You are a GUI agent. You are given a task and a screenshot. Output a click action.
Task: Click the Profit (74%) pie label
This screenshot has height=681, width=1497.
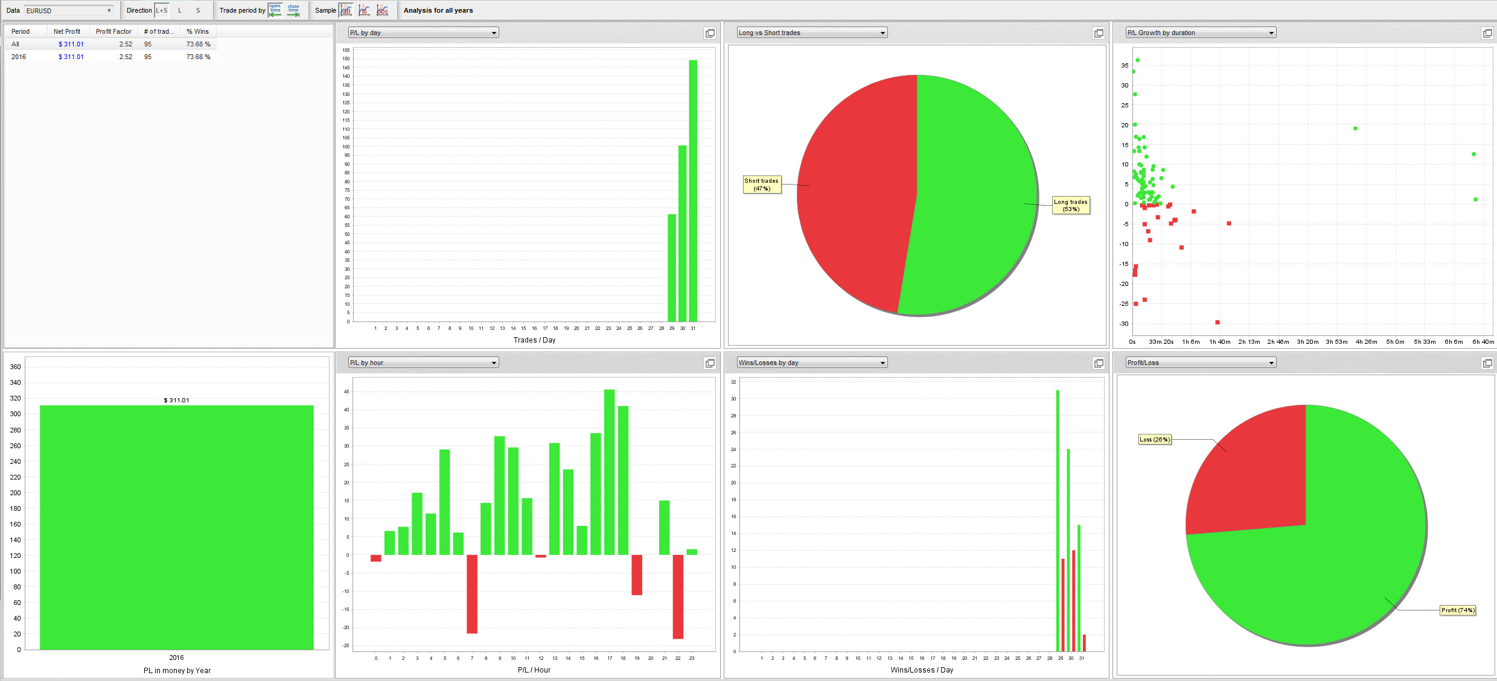click(x=1458, y=610)
